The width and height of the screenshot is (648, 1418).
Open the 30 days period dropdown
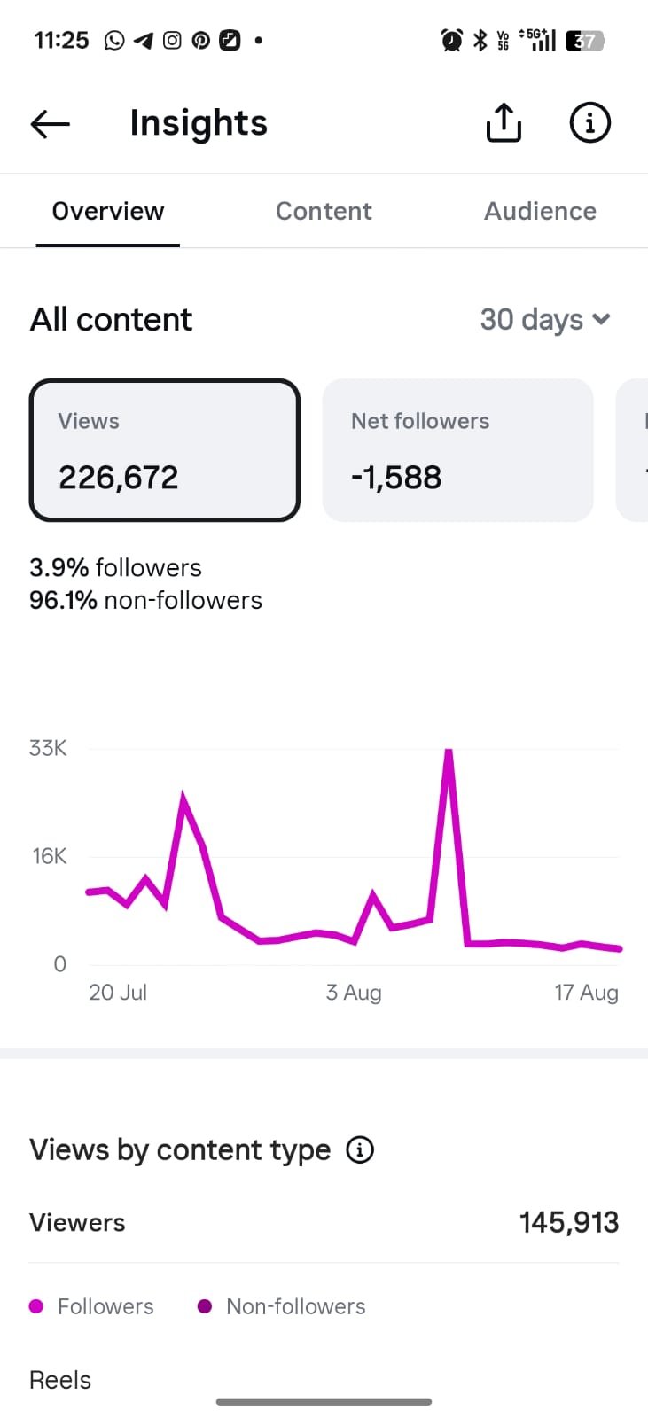click(545, 319)
